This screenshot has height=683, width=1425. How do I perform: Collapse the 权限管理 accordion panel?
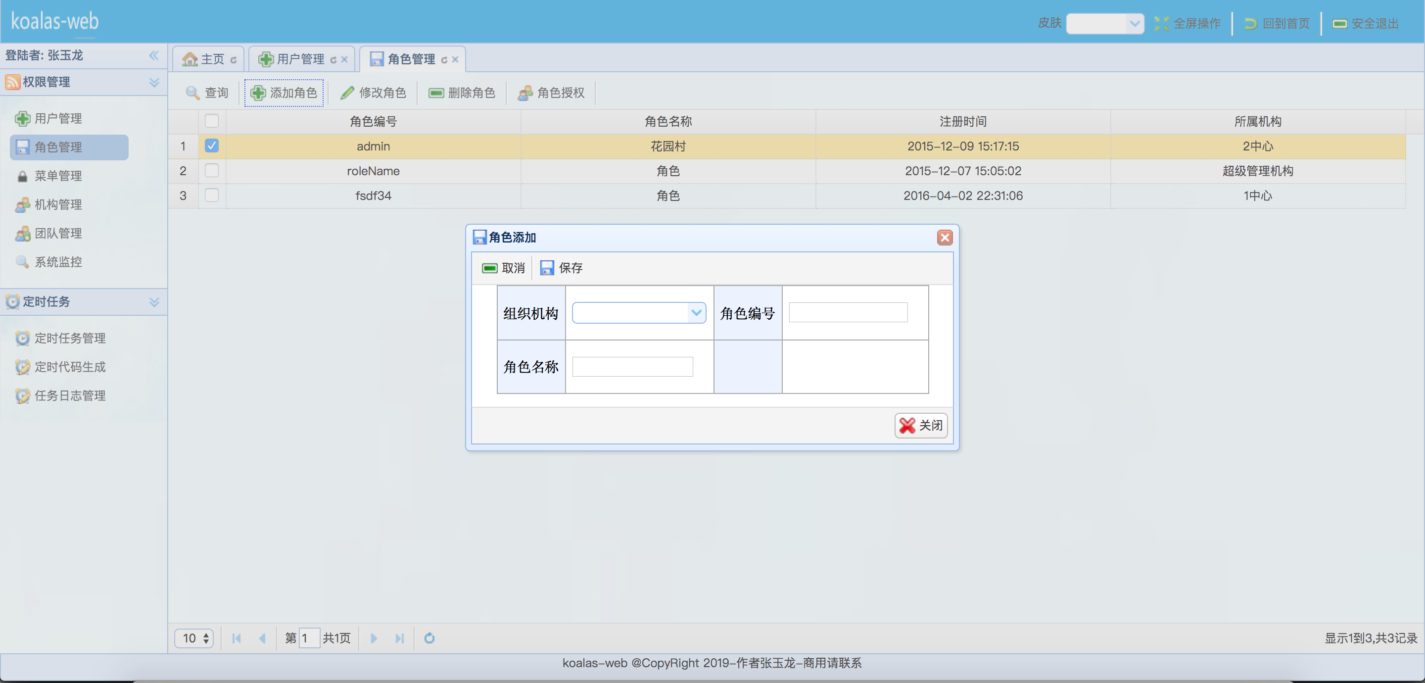154,83
